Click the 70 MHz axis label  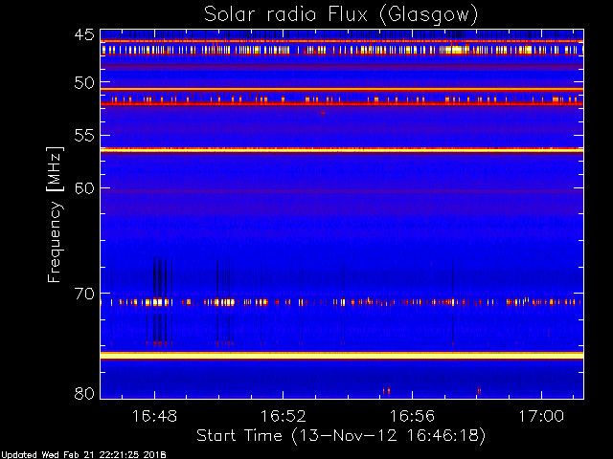click(84, 294)
